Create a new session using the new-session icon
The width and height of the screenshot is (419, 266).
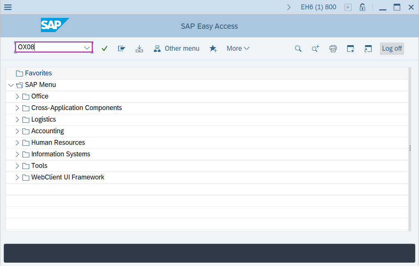point(368,48)
